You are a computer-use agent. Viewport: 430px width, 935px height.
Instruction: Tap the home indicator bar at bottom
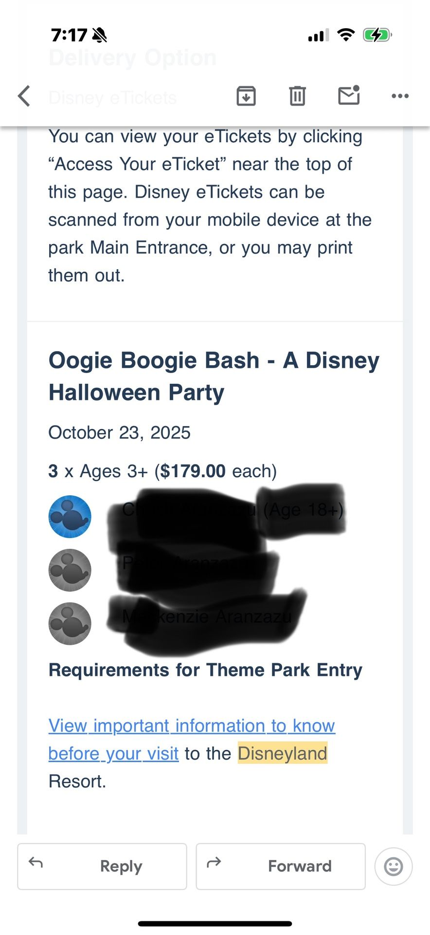pos(215,922)
